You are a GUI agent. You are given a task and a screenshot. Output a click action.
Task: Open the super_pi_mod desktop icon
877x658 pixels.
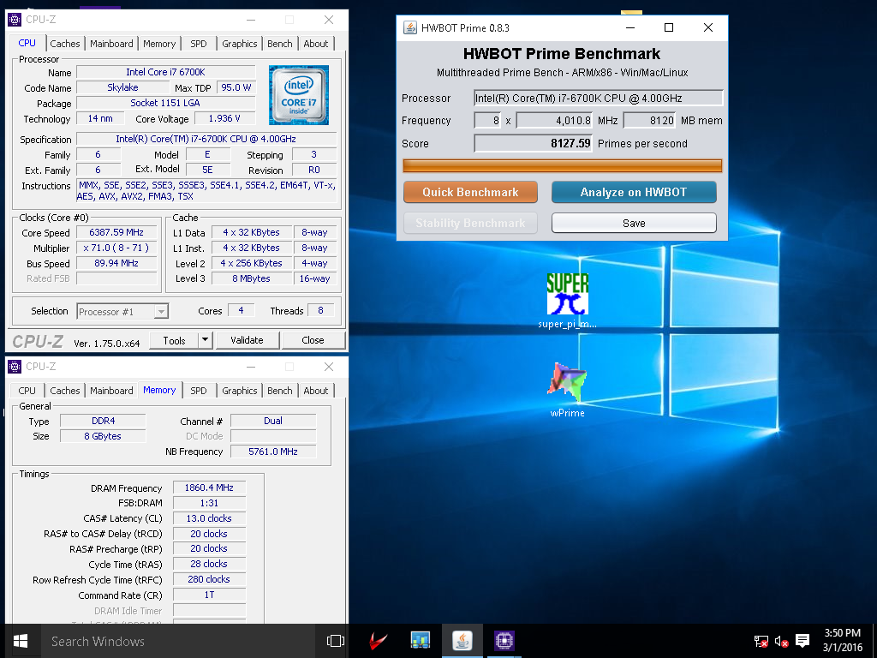(567, 301)
